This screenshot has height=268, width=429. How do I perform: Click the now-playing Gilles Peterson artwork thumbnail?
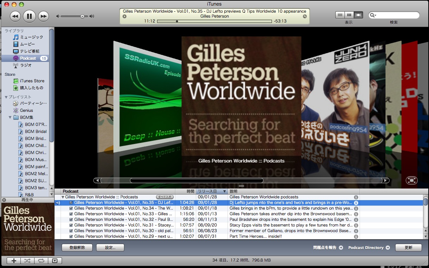(28, 229)
